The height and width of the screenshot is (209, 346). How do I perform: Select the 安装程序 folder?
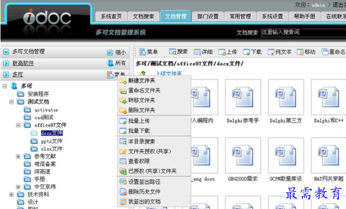[38, 94]
